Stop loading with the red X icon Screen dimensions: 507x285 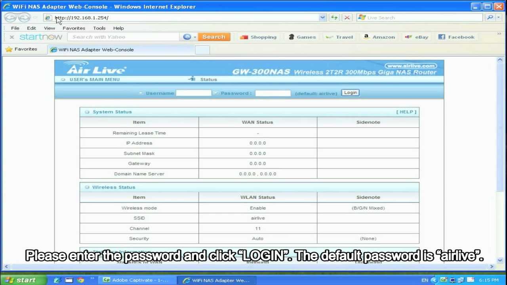point(347,17)
